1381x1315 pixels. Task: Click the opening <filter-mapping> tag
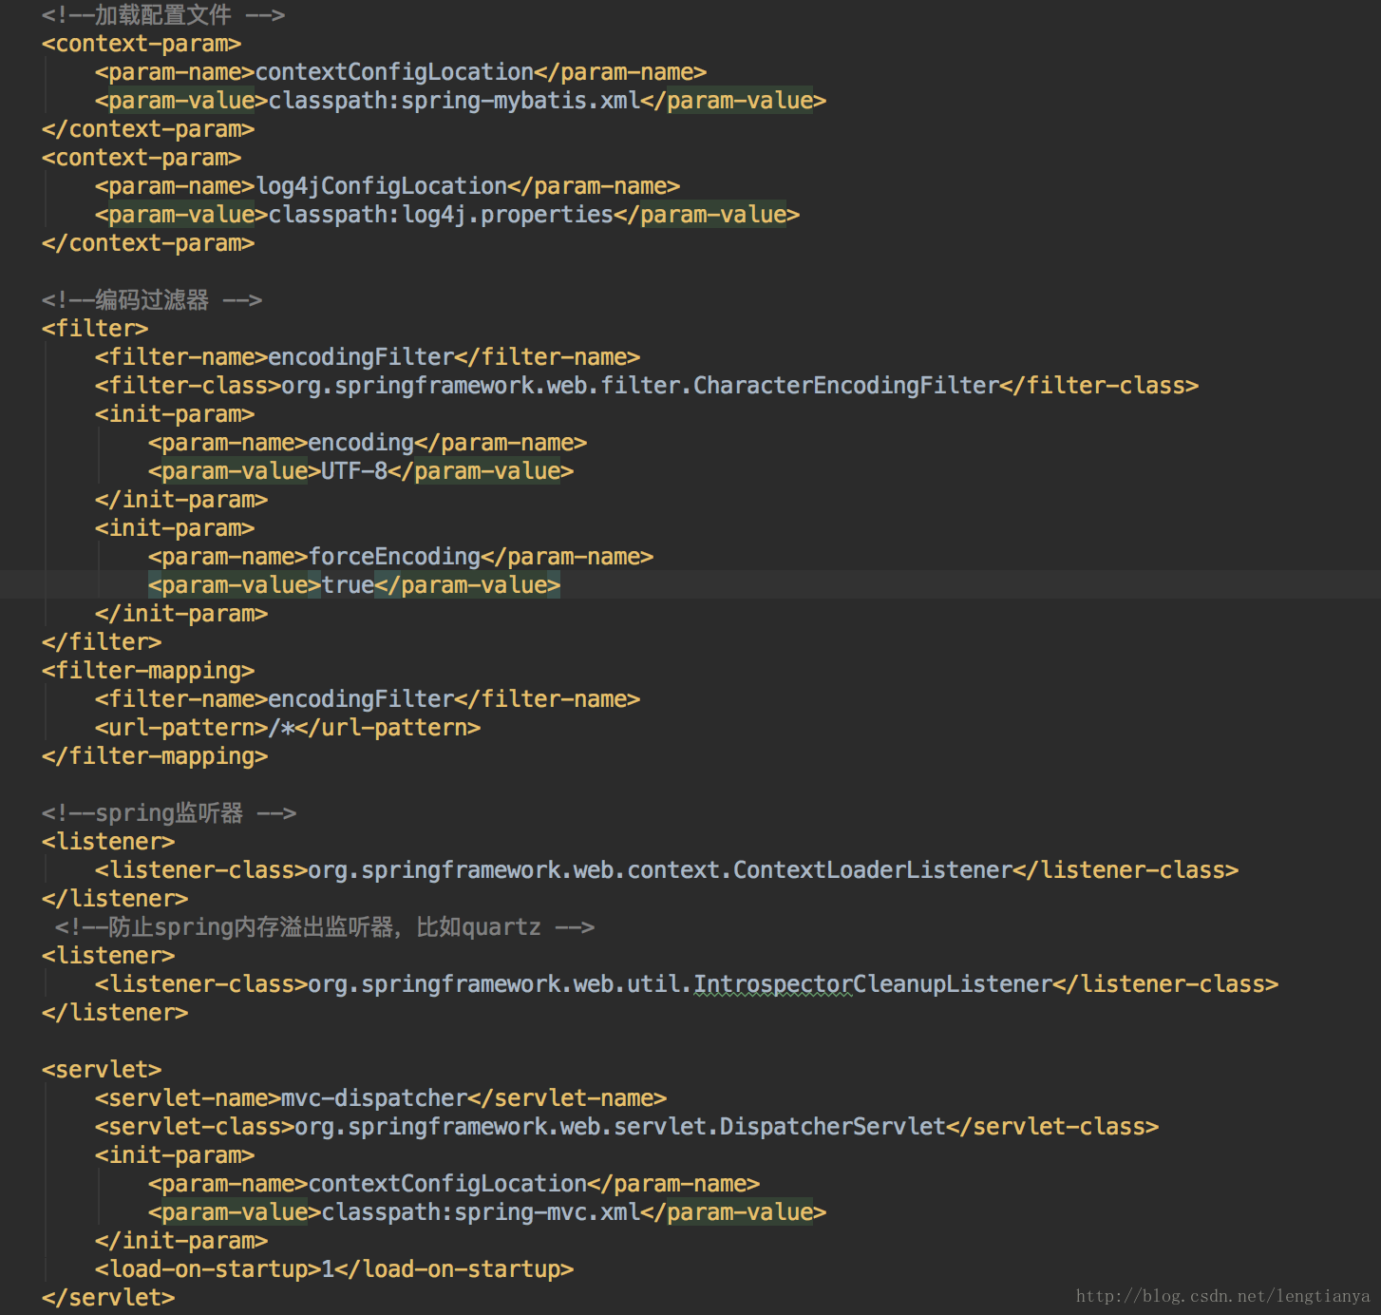point(148,671)
